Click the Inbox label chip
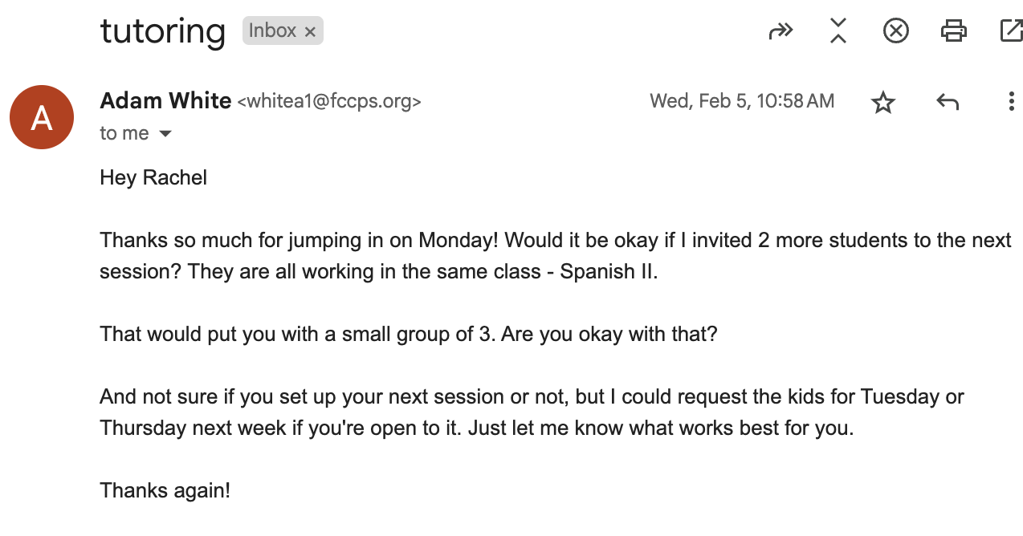The image size is (1023, 536). (x=272, y=31)
